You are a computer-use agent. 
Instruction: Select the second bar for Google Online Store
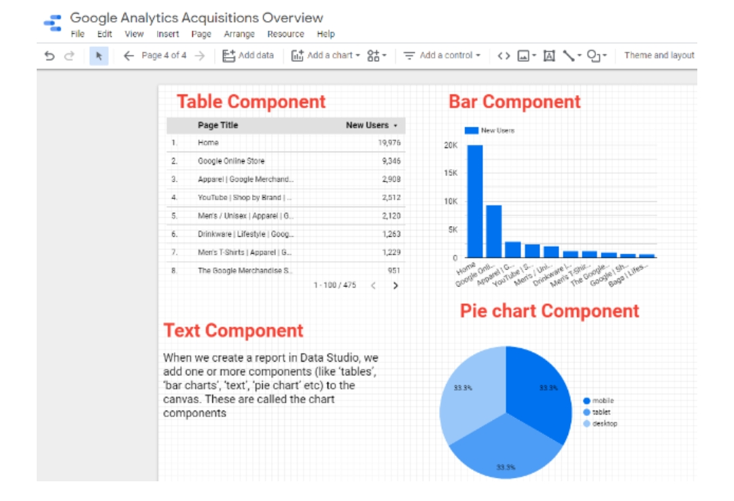coord(494,231)
